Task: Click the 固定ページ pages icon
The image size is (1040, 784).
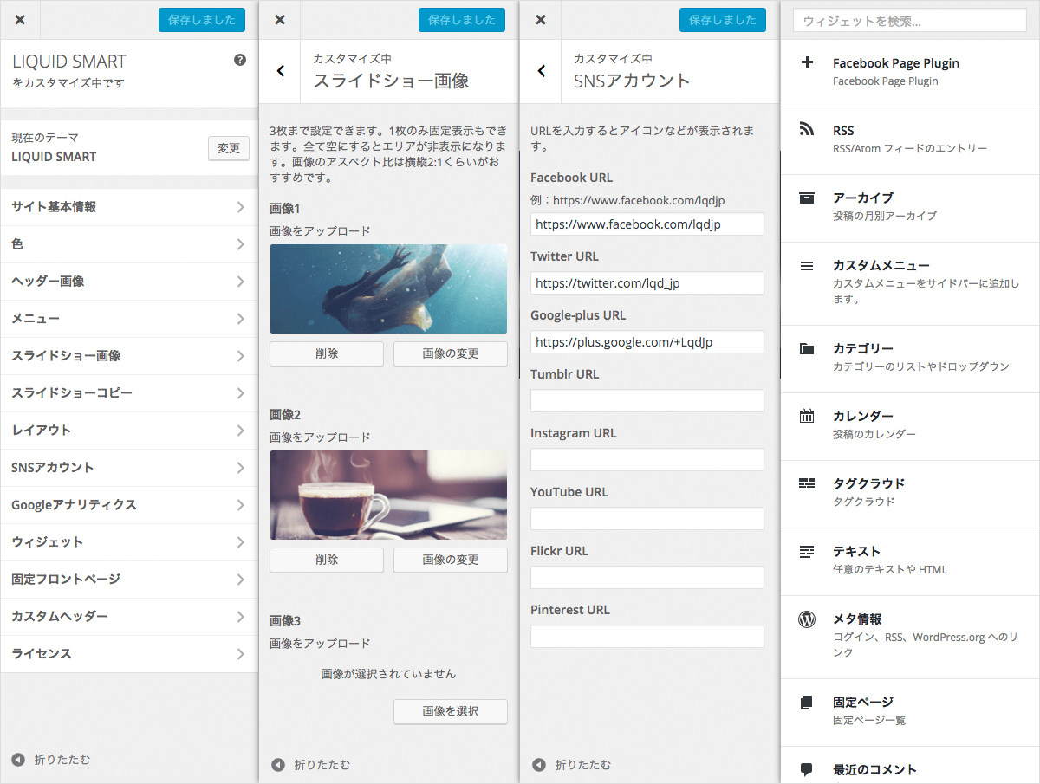Action: [807, 702]
